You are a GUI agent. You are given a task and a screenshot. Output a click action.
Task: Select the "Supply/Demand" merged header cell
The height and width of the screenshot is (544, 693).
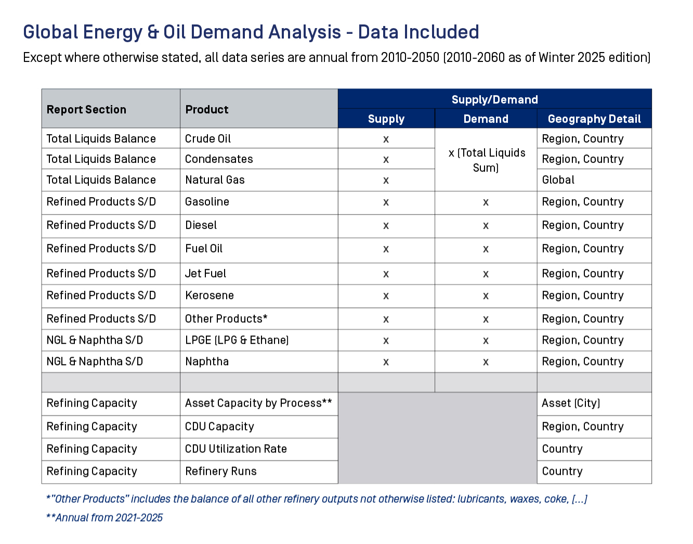click(494, 99)
